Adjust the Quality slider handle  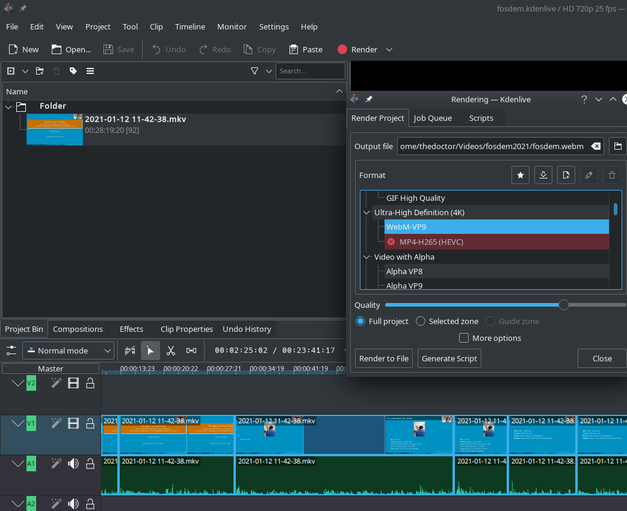(564, 305)
